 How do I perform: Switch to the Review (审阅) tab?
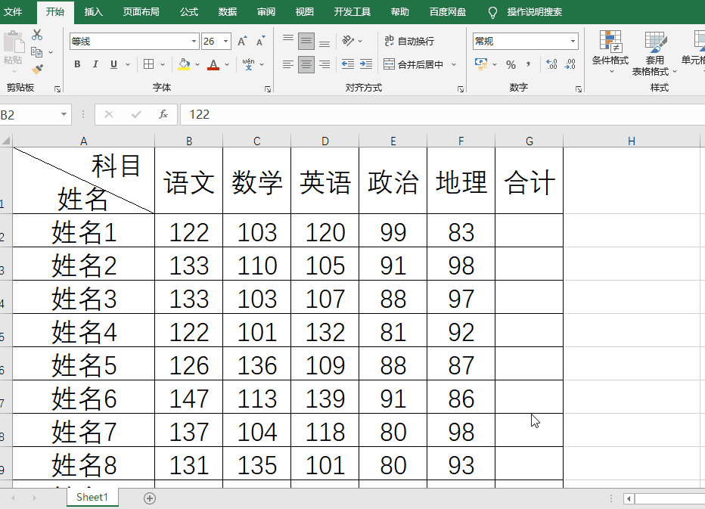coord(266,11)
